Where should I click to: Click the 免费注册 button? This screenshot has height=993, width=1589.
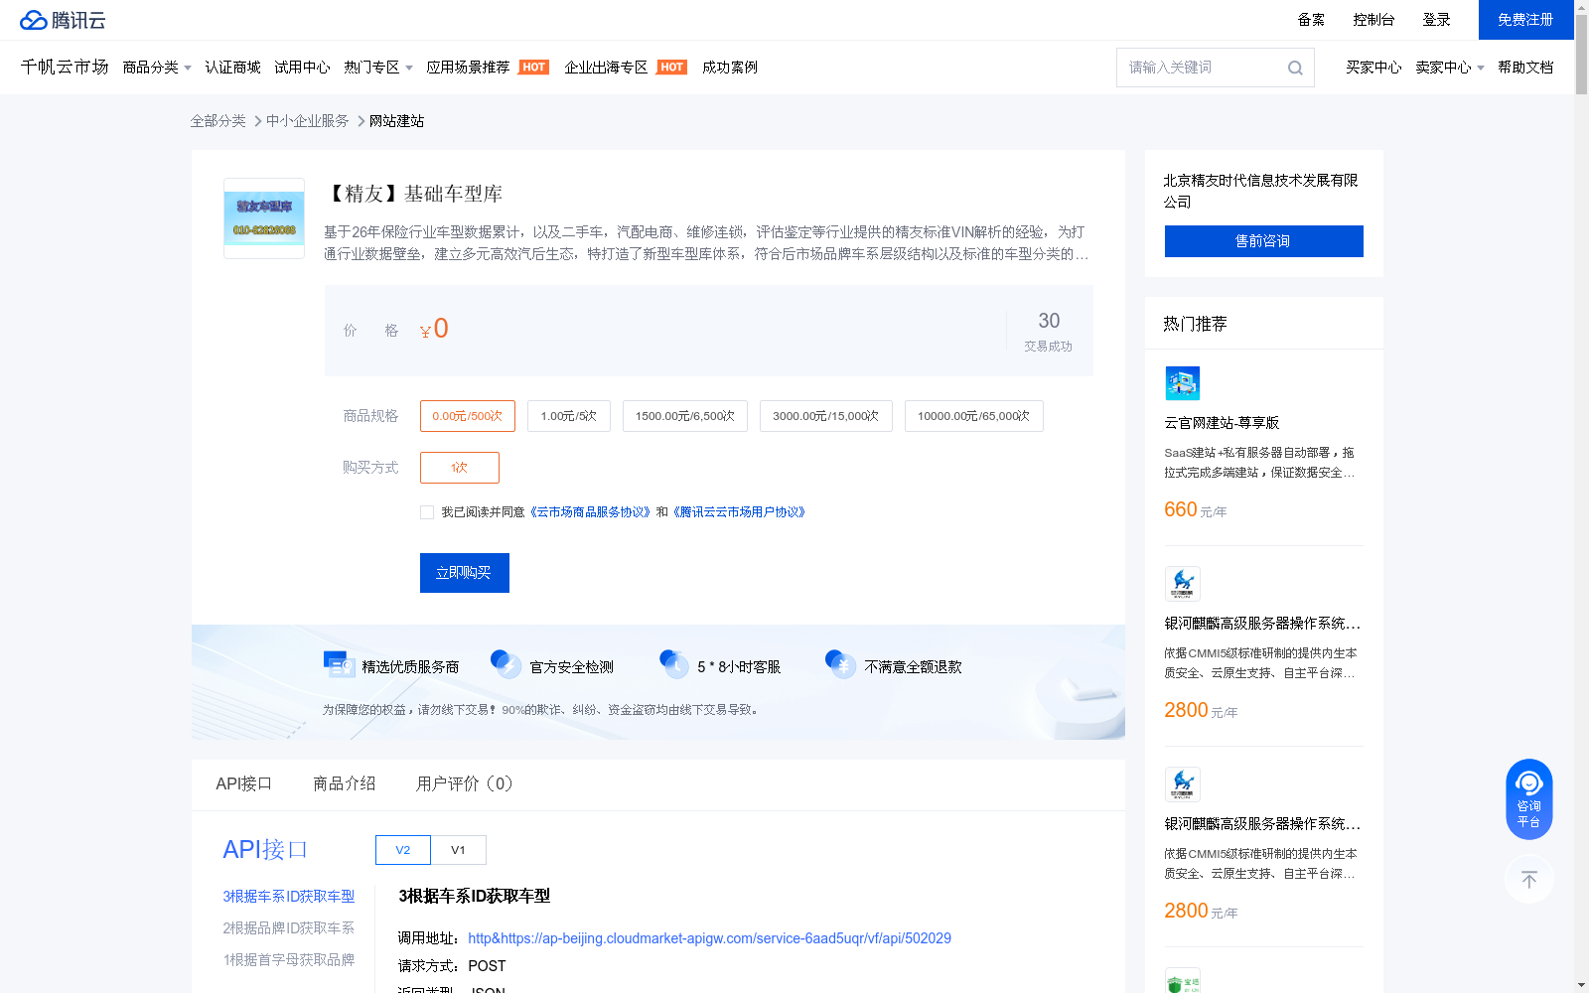1526,20
